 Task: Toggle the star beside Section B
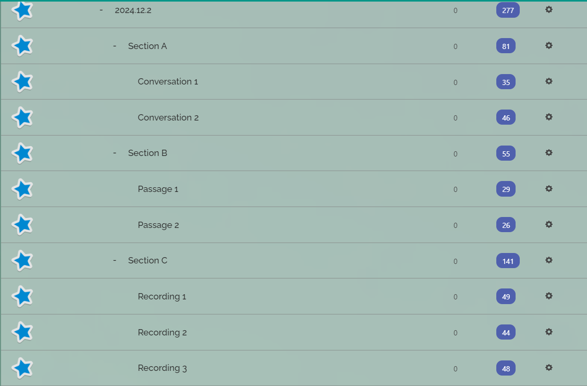22,153
